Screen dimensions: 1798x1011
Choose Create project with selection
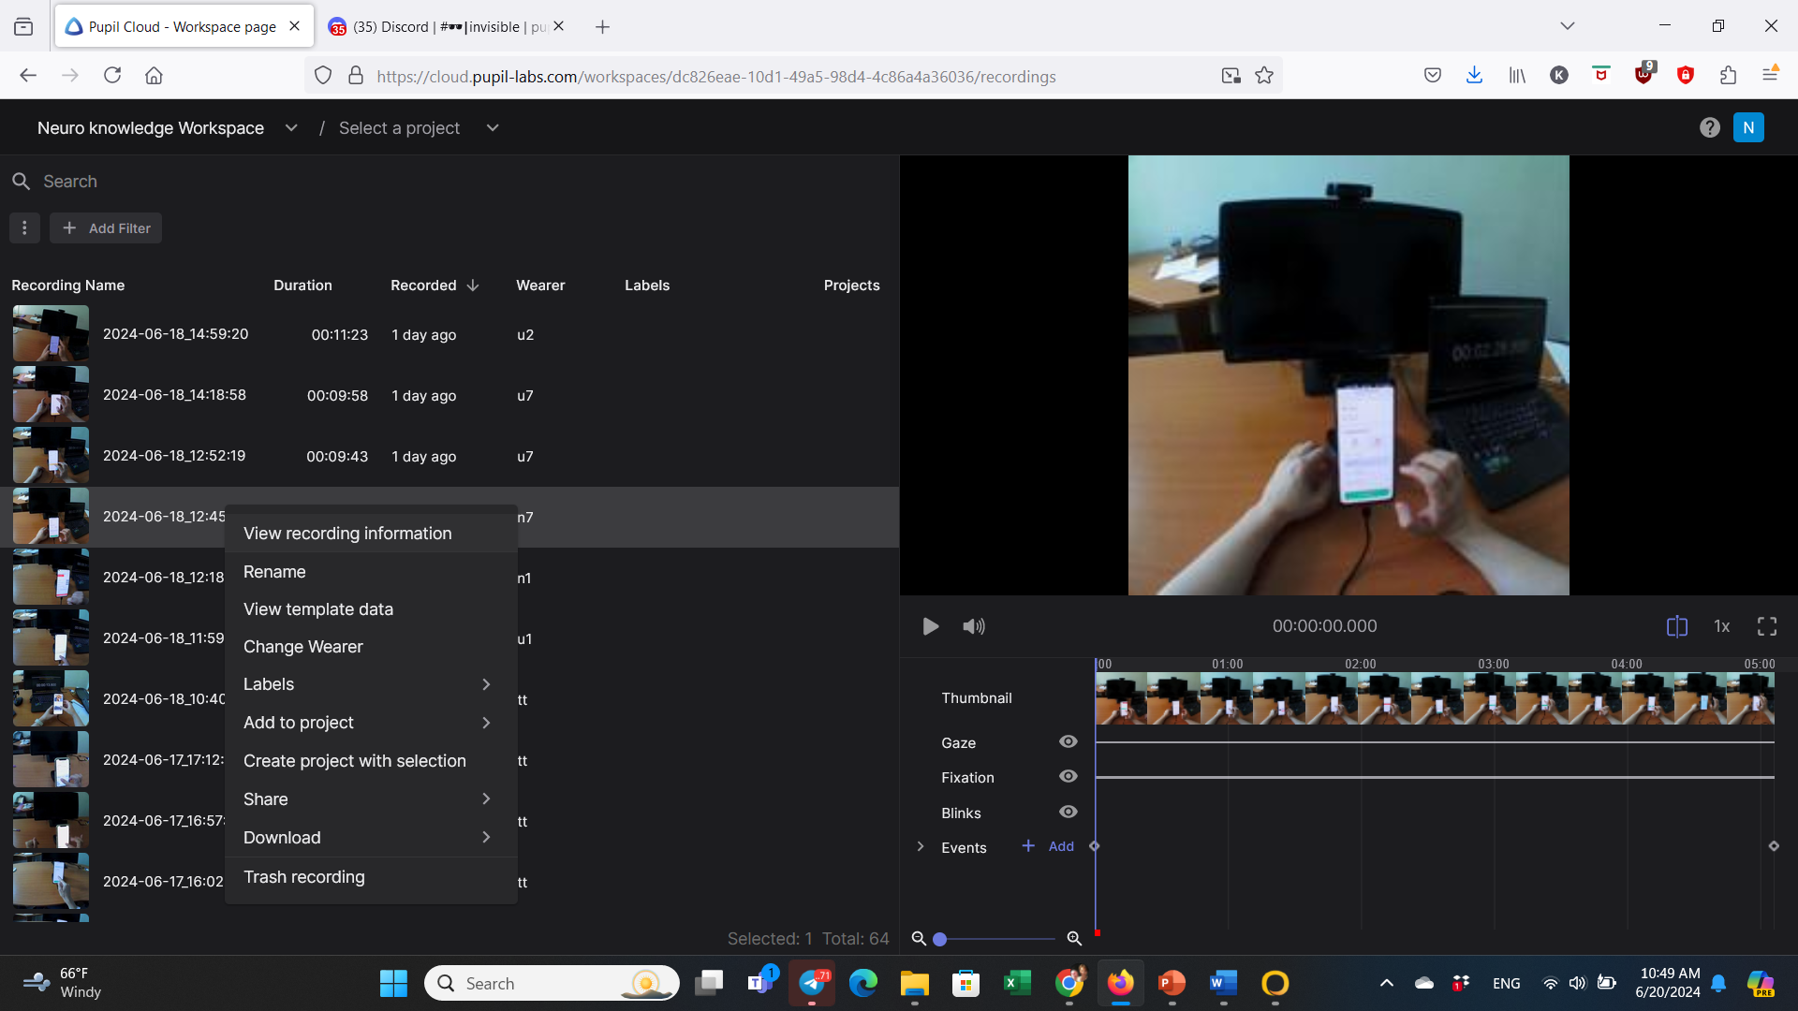click(x=371, y=761)
